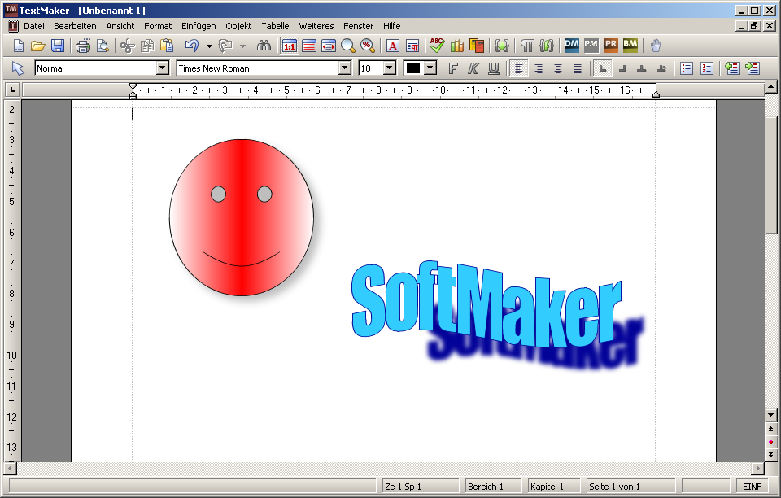Activate the hand scroll tool
The image size is (781, 498).
tap(656, 46)
